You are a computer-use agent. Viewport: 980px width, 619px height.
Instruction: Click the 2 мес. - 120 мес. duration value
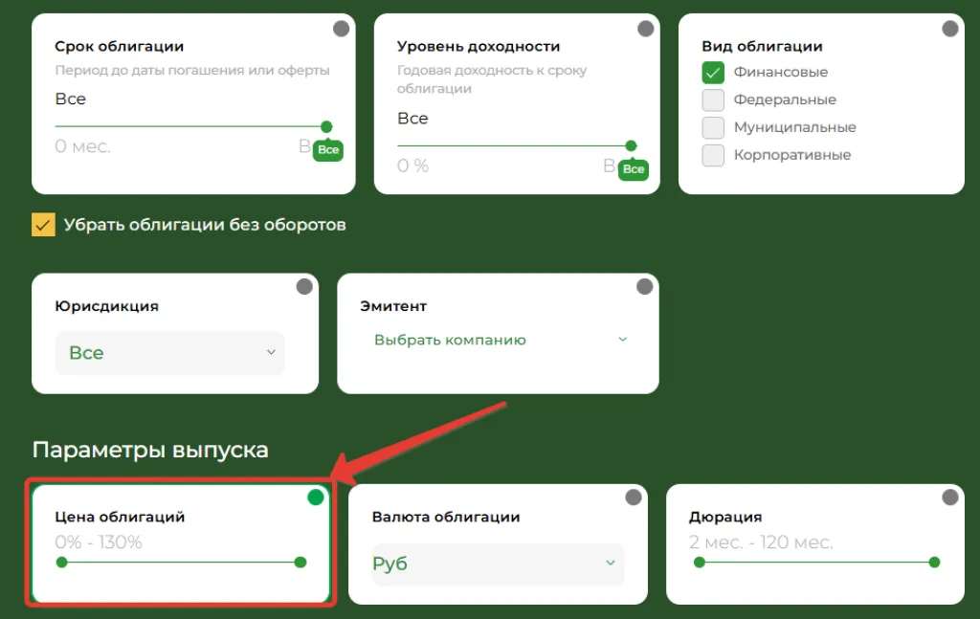761,542
